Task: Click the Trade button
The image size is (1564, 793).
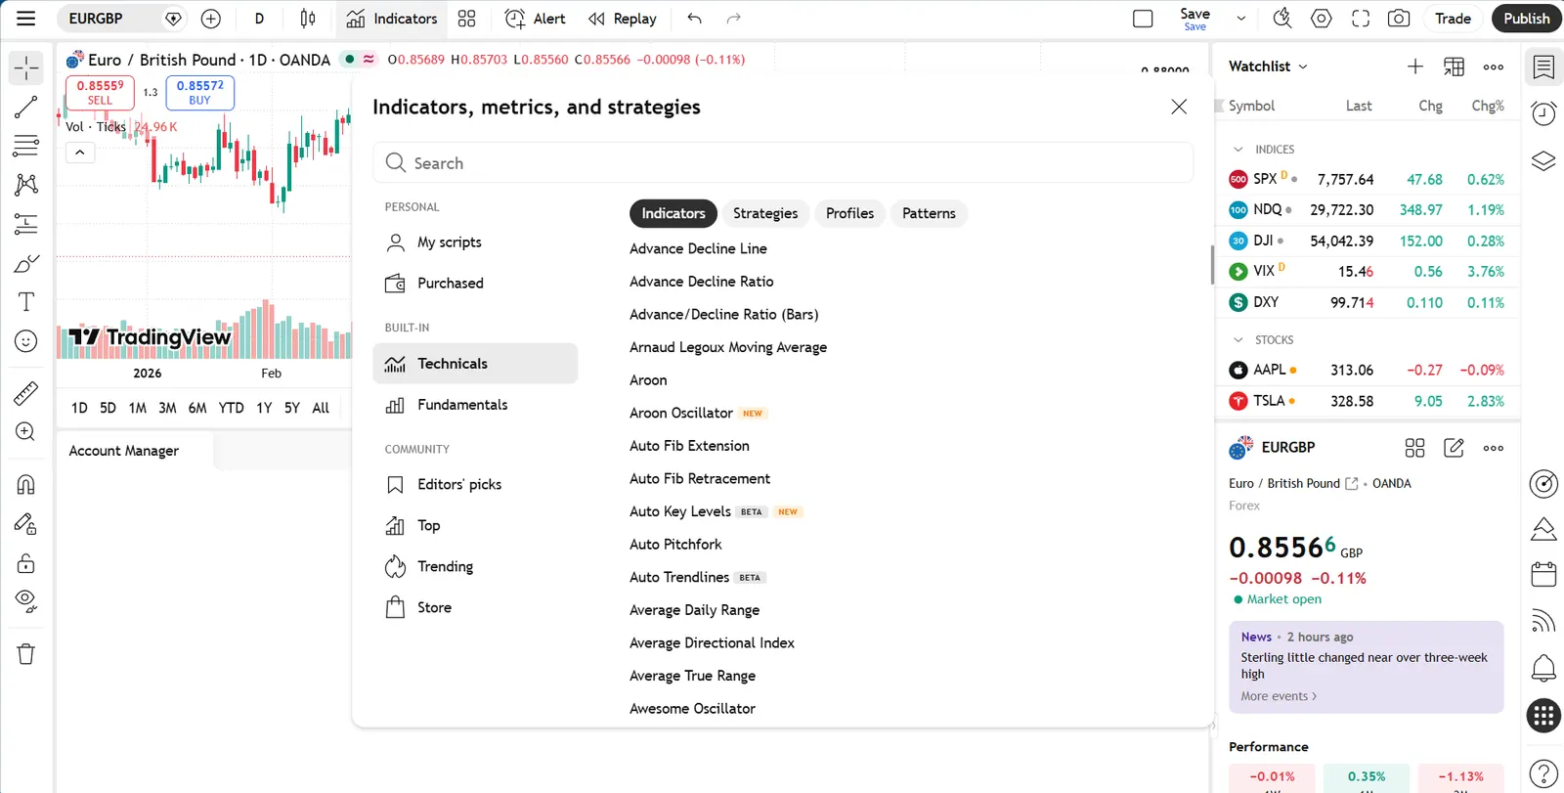Action: (1453, 19)
